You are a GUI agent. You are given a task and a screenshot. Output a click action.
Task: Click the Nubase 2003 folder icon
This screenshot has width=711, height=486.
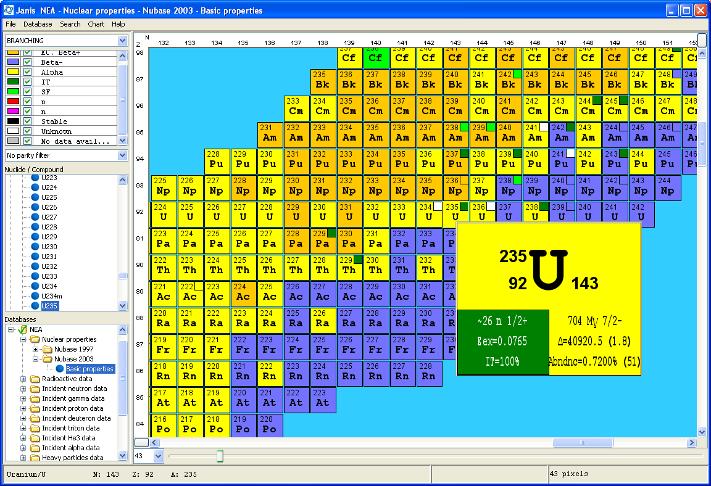tap(48, 359)
